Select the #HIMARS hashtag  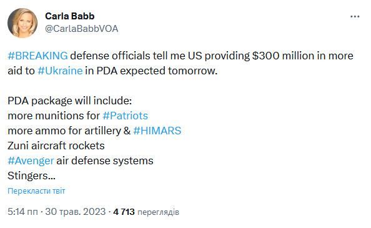click(157, 131)
